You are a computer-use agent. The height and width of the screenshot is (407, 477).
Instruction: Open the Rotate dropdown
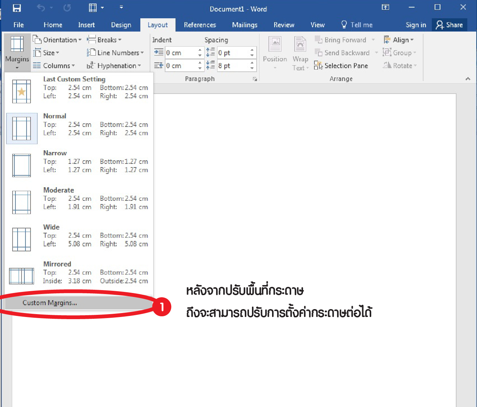tap(400, 66)
